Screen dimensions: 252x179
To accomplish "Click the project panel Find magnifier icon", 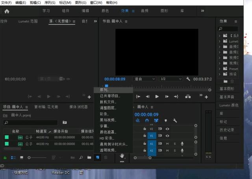I will point(81,157).
